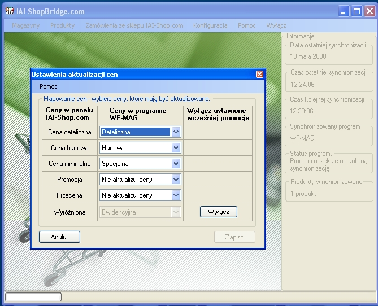Click the Cena minimalna row label
Viewport: 378px width, 306px height.
click(x=69, y=164)
